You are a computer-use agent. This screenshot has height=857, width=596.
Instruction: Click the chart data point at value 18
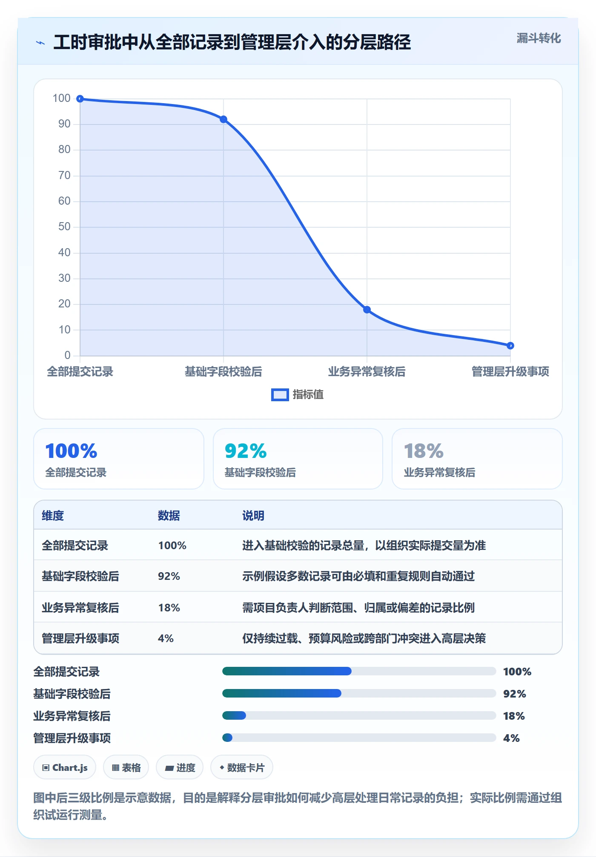367,310
